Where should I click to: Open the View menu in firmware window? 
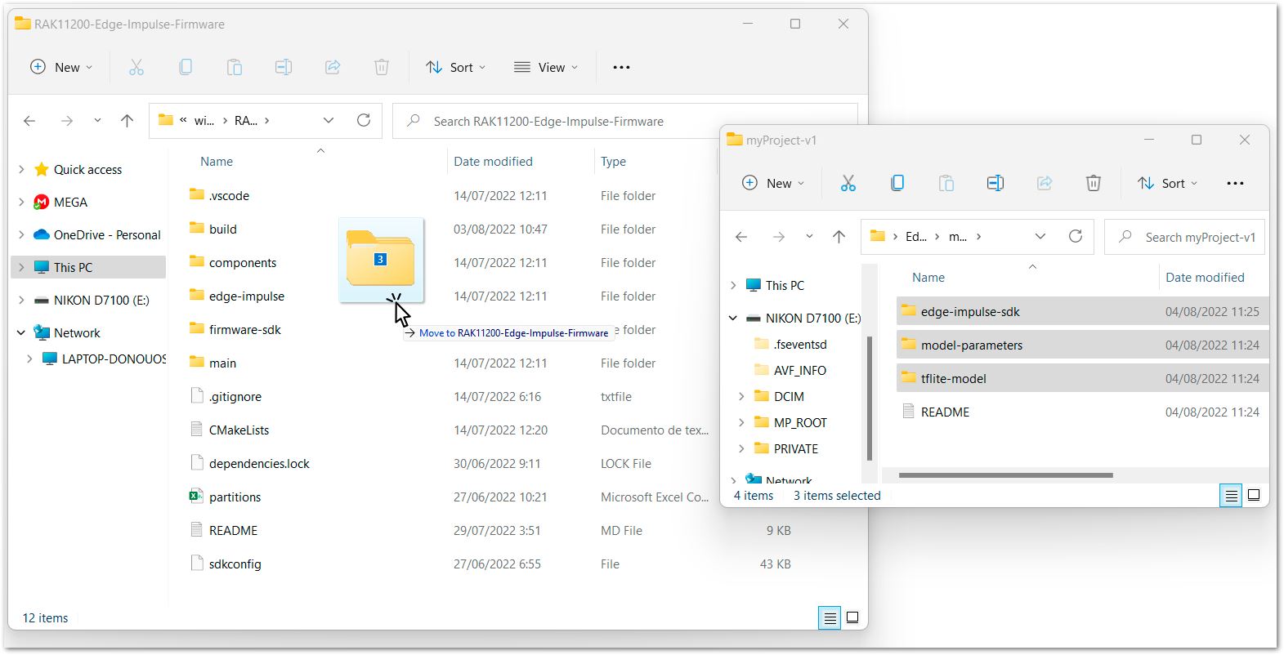click(x=545, y=67)
